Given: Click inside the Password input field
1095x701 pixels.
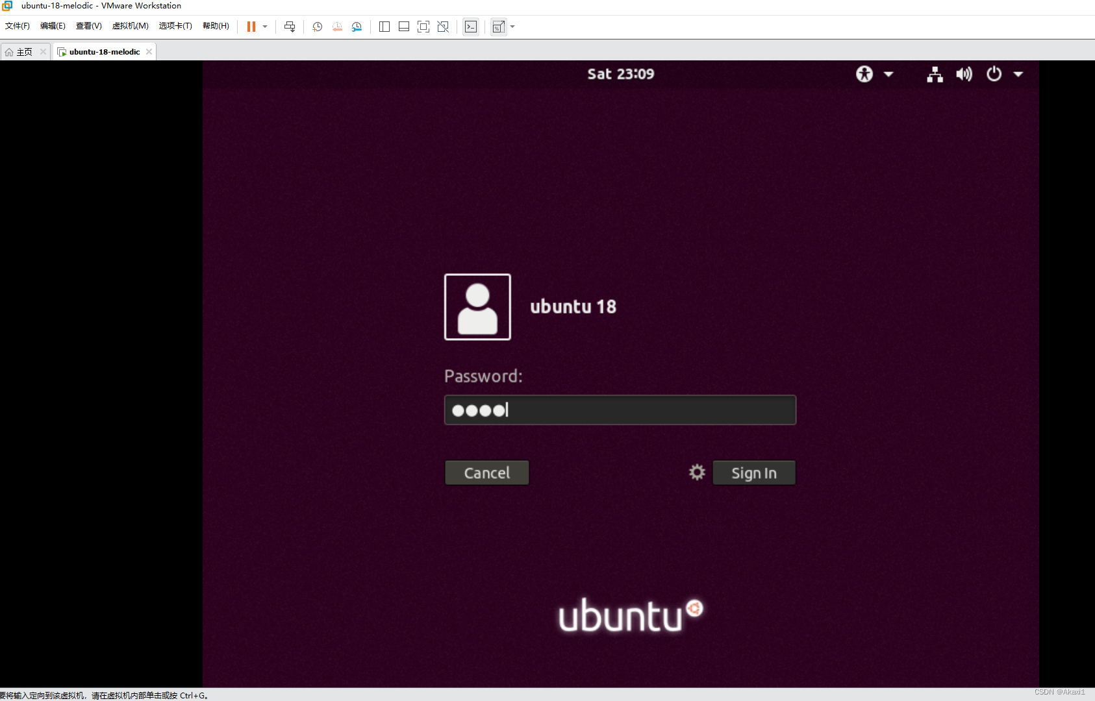Looking at the screenshot, I should [620, 410].
